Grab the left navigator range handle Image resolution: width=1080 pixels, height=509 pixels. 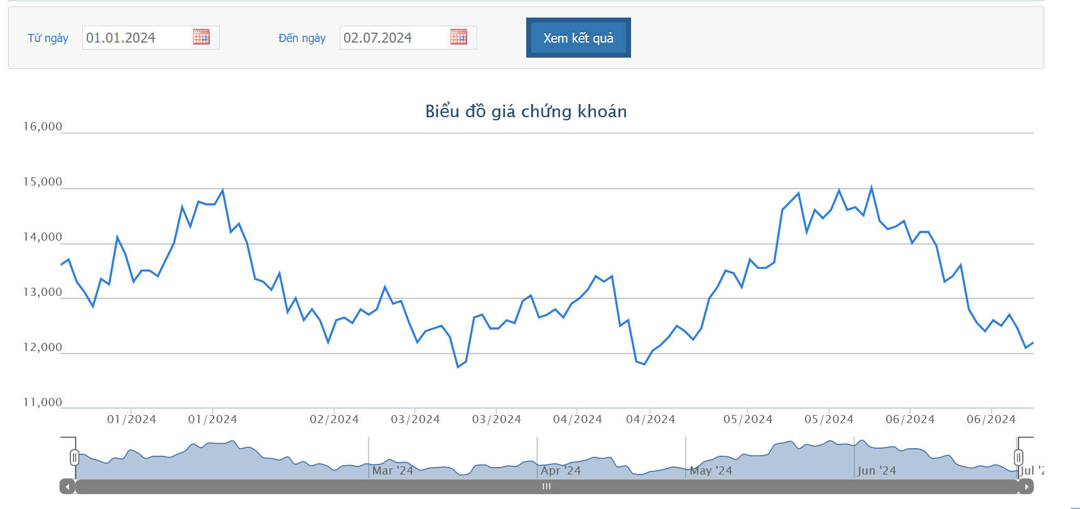tap(75, 458)
